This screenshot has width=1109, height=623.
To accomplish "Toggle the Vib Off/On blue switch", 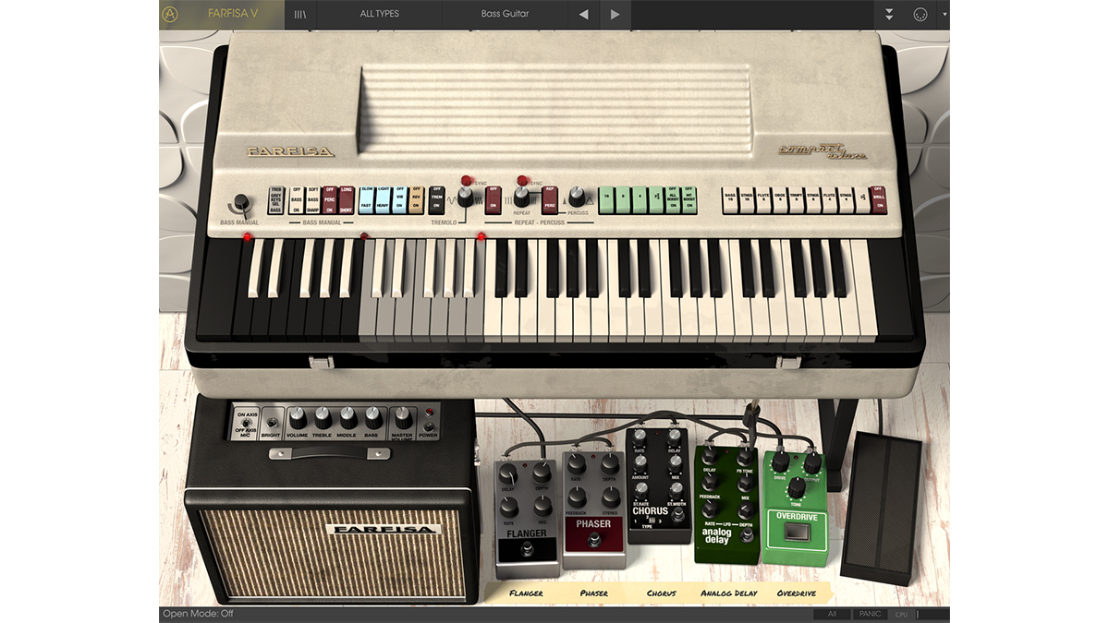I will pos(400,200).
